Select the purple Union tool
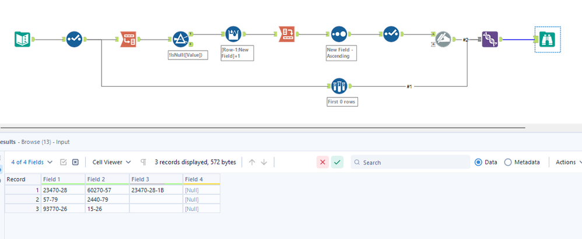 pyautogui.click(x=490, y=39)
